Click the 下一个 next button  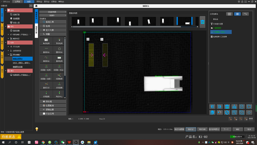(x=226, y=129)
